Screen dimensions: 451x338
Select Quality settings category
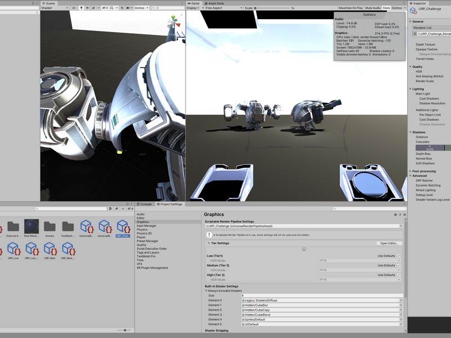tap(142, 245)
